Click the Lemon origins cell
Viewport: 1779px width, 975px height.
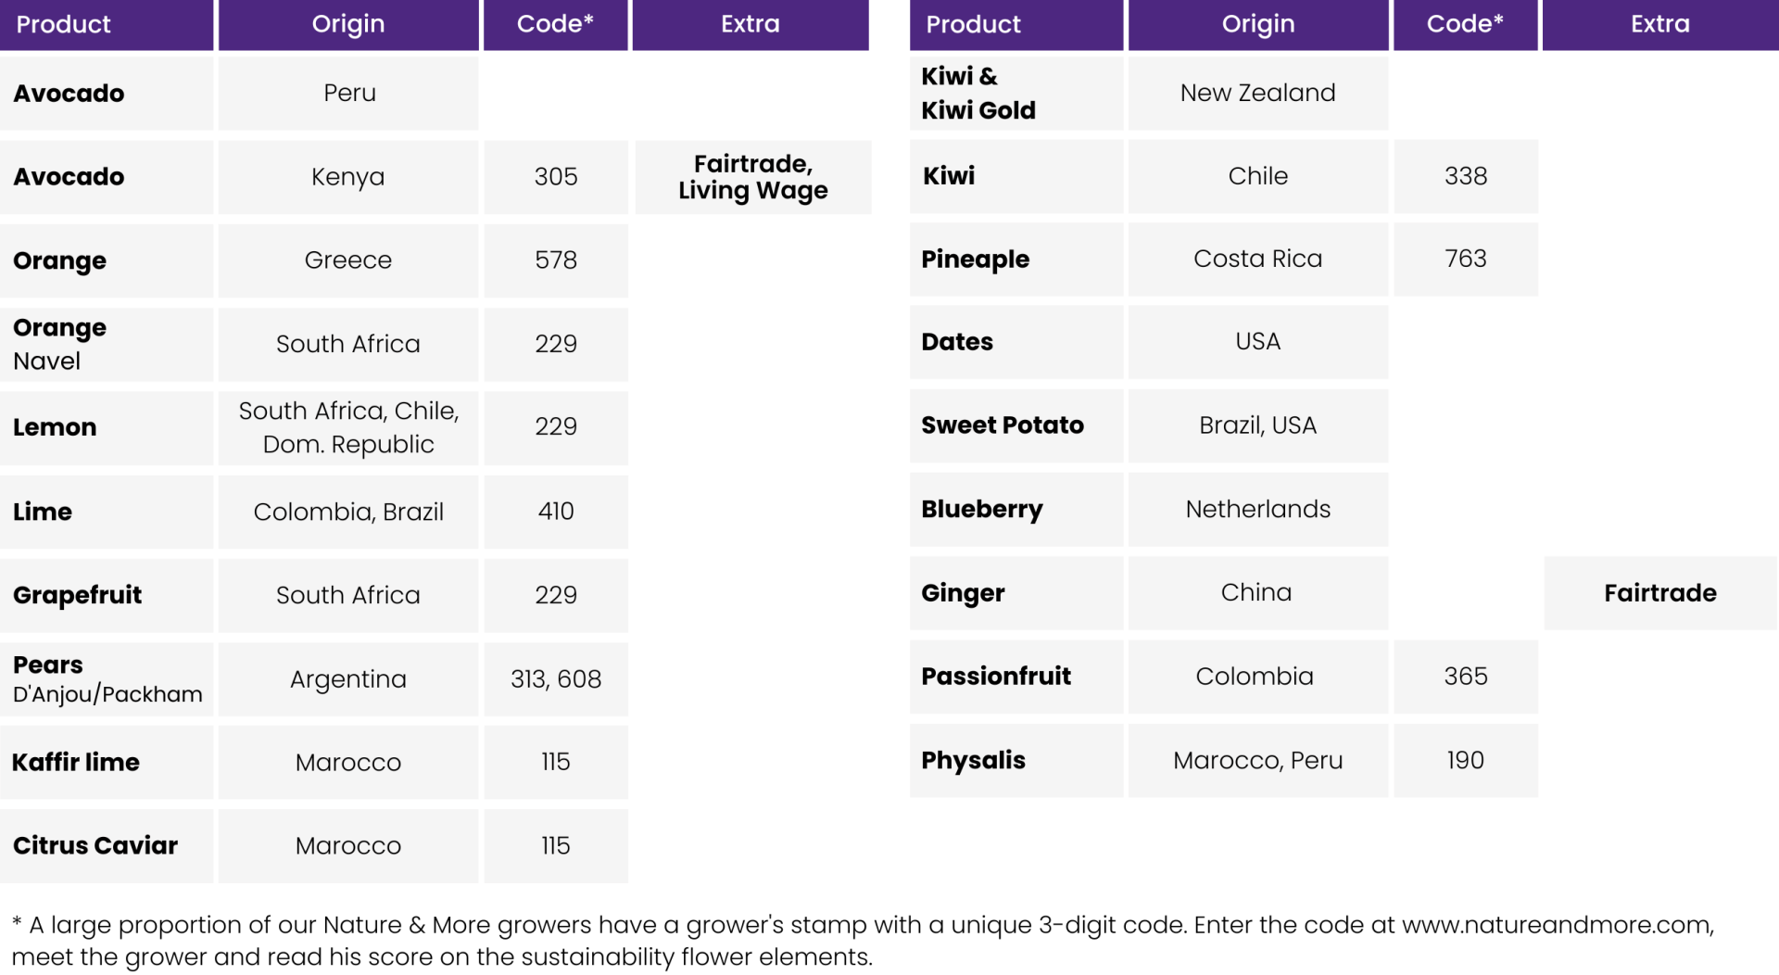(x=348, y=427)
